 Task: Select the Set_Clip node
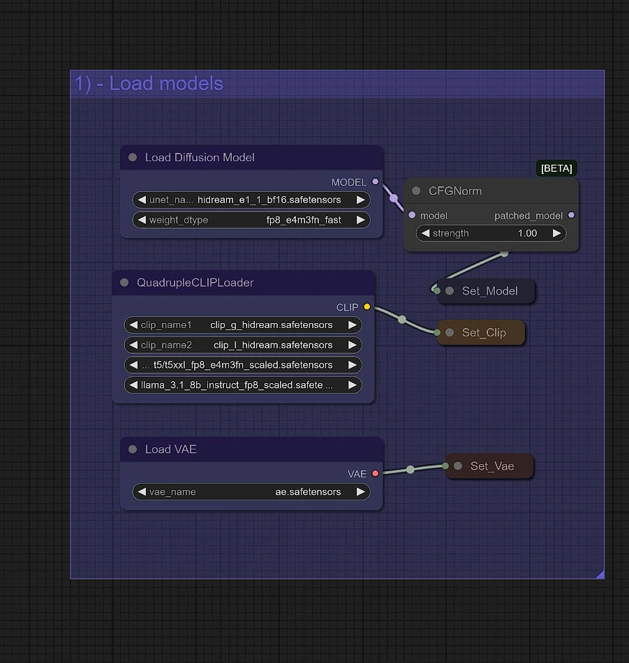coord(481,332)
